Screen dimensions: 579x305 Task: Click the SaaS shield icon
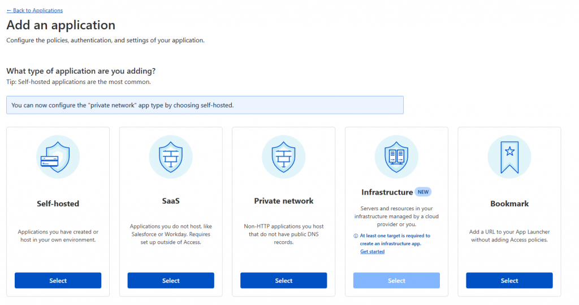tap(171, 157)
